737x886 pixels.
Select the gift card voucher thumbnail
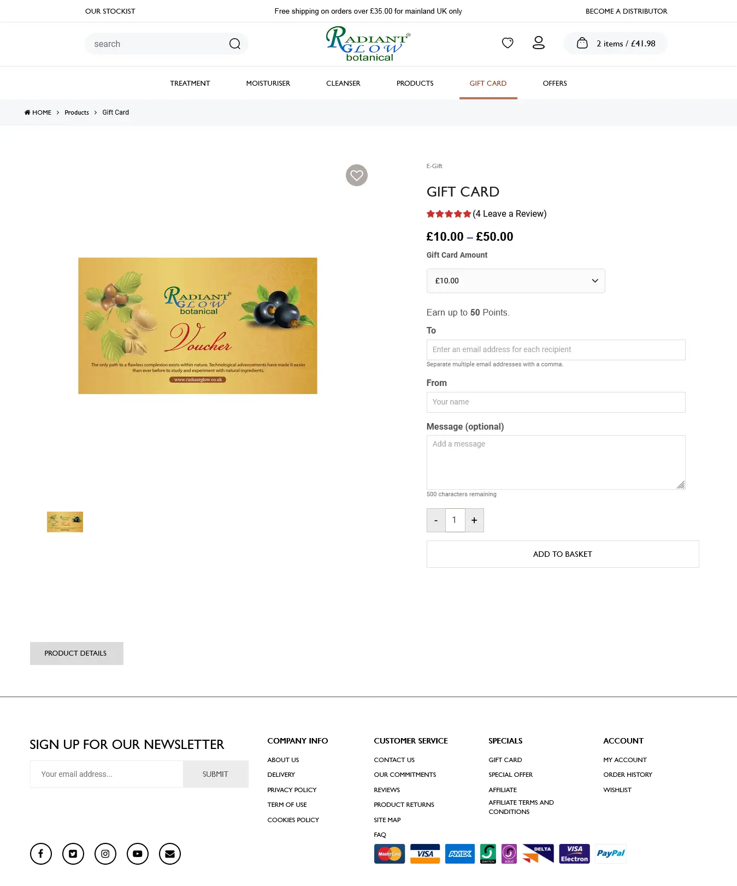(x=65, y=522)
